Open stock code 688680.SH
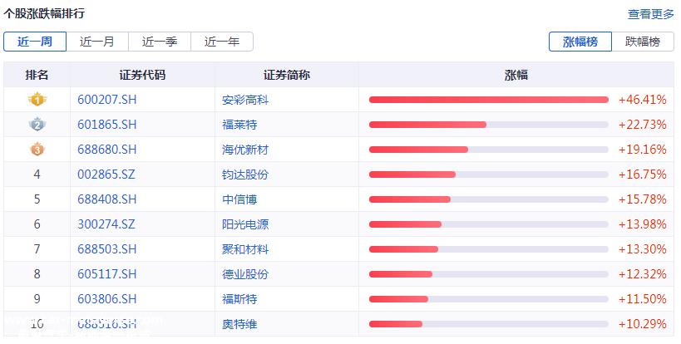 tap(106, 150)
